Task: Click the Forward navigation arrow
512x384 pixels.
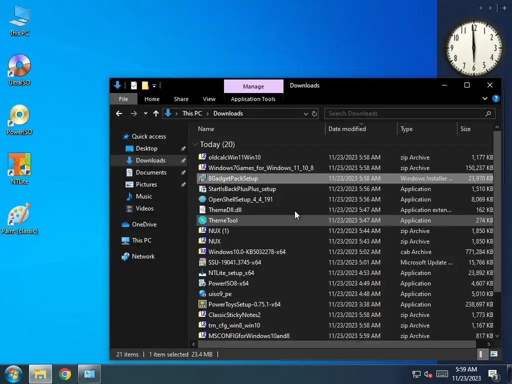Action: [134, 113]
